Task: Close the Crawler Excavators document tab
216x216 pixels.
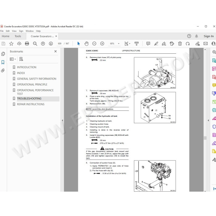Action: coord(56,36)
